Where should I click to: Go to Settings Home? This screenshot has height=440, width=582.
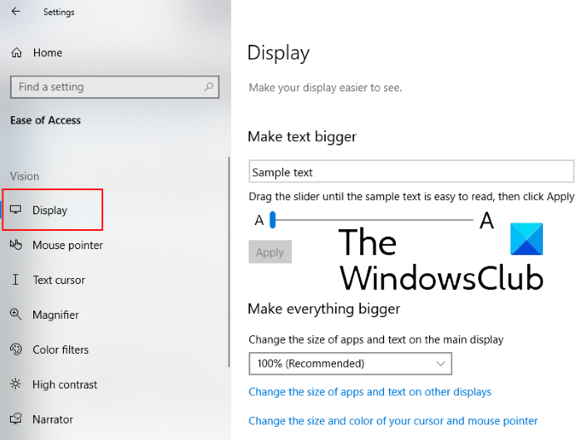point(47,52)
